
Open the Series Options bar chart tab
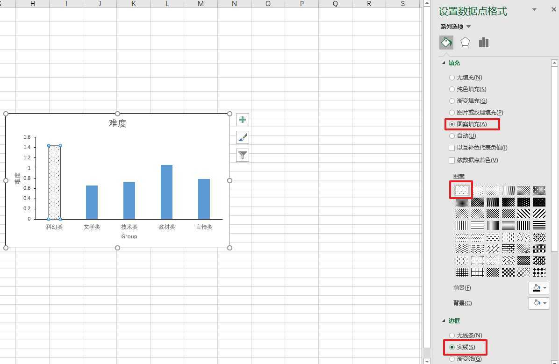[x=483, y=43]
